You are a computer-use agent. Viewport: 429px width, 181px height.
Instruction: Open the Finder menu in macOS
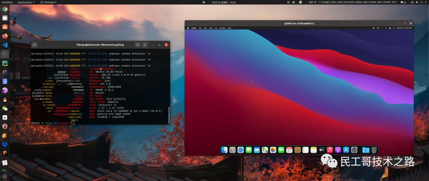point(194,28)
